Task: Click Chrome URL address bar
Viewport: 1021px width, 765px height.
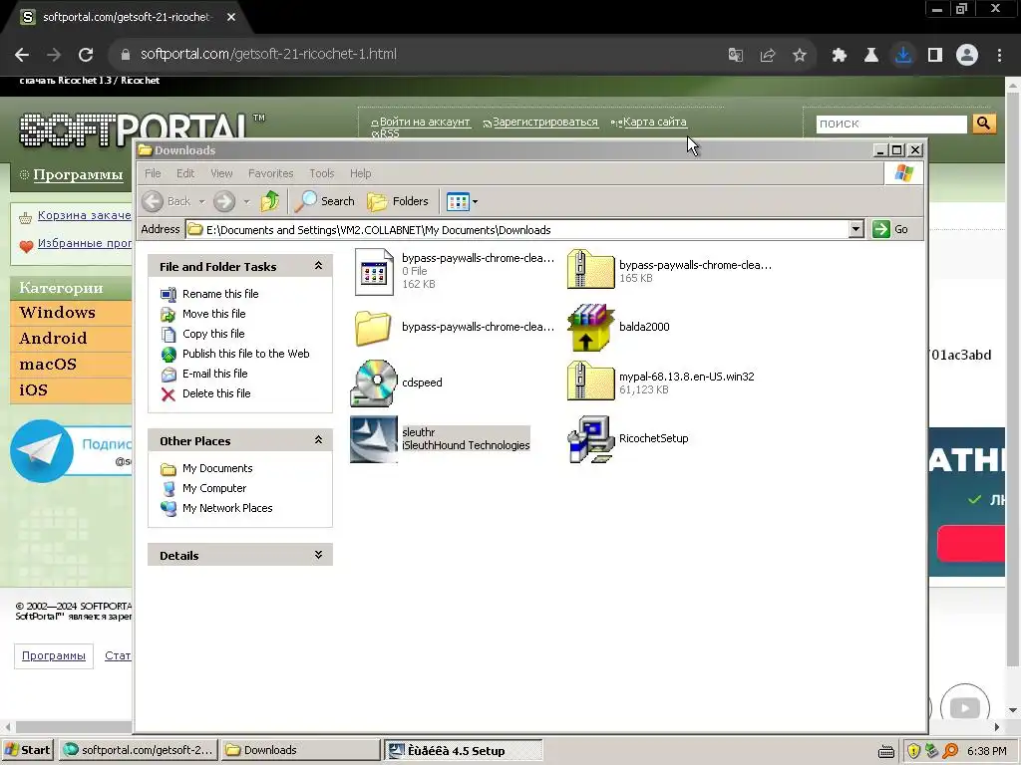Action: [417, 55]
